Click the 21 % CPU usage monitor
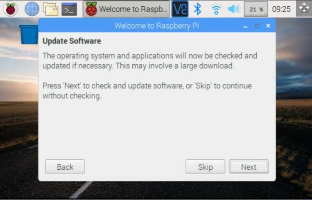 click(256, 9)
